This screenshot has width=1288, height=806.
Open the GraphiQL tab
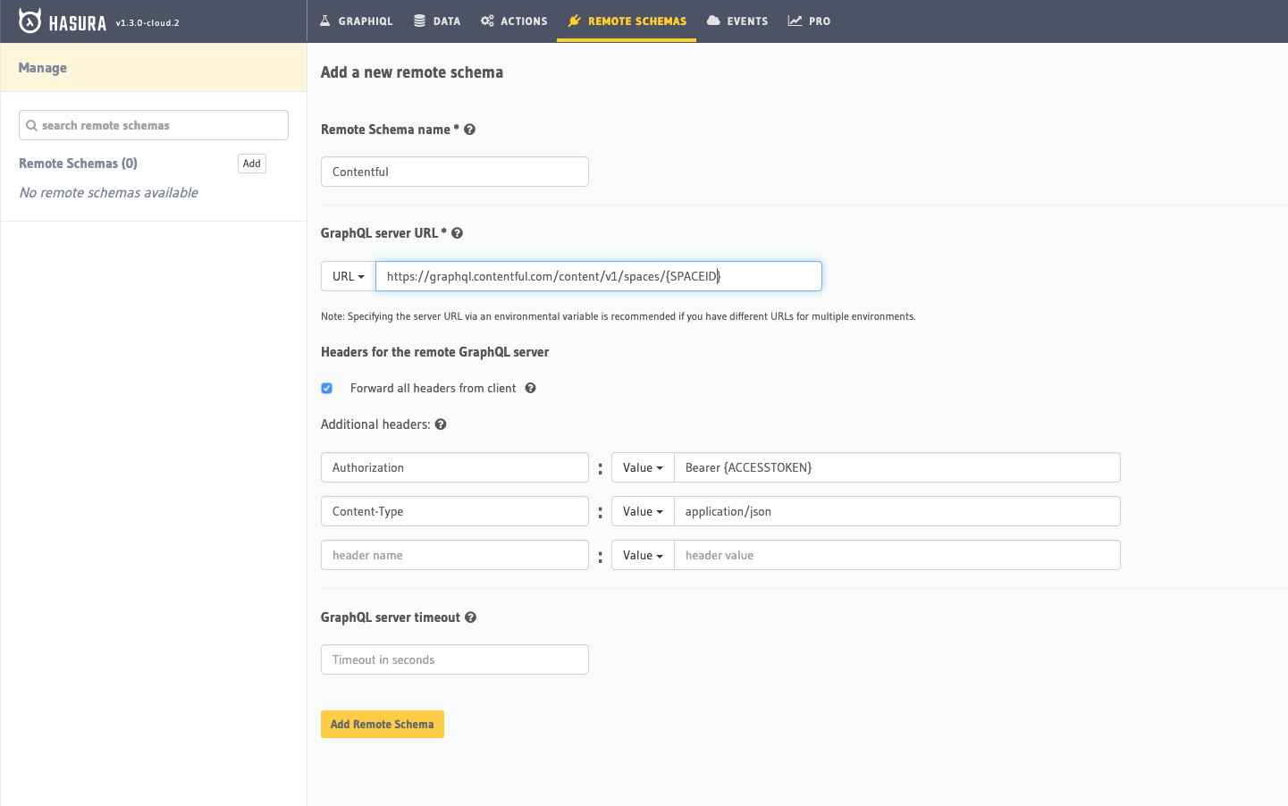tap(356, 21)
